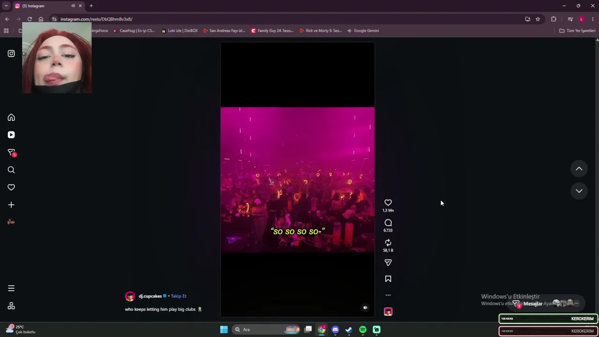Viewport: 599px width, 337px height.
Task: Expand the tab search dropdown
Action: (6, 6)
